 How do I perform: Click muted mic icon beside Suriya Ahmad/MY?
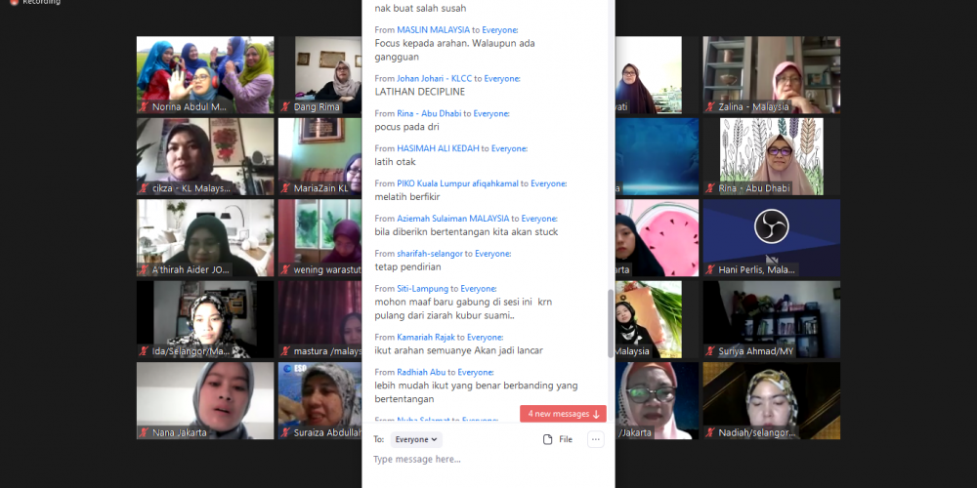coord(711,351)
